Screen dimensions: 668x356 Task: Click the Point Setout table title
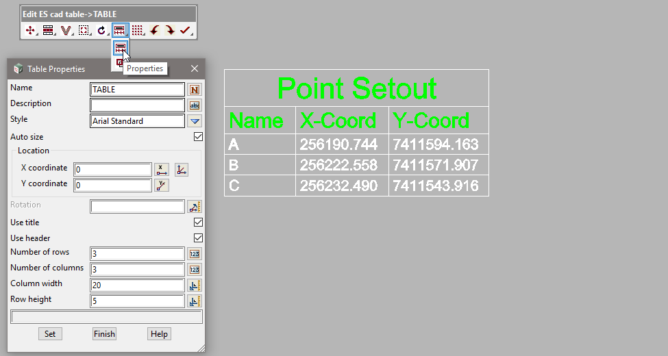356,88
